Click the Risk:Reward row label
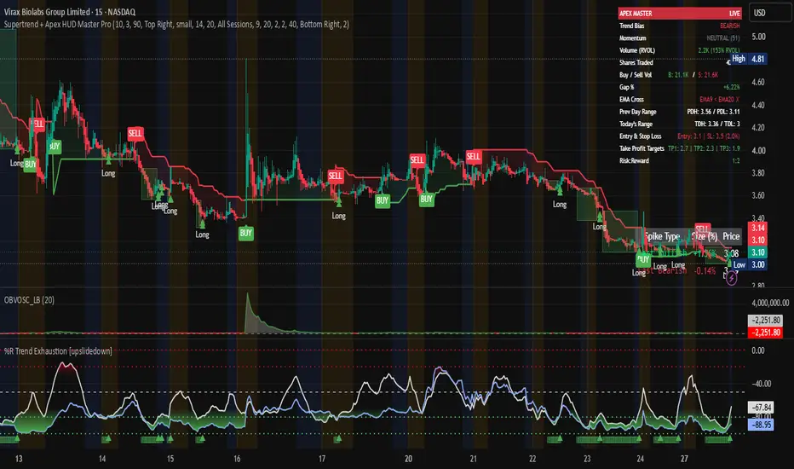794x469 pixels. pyautogui.click(x=634, y=160)
